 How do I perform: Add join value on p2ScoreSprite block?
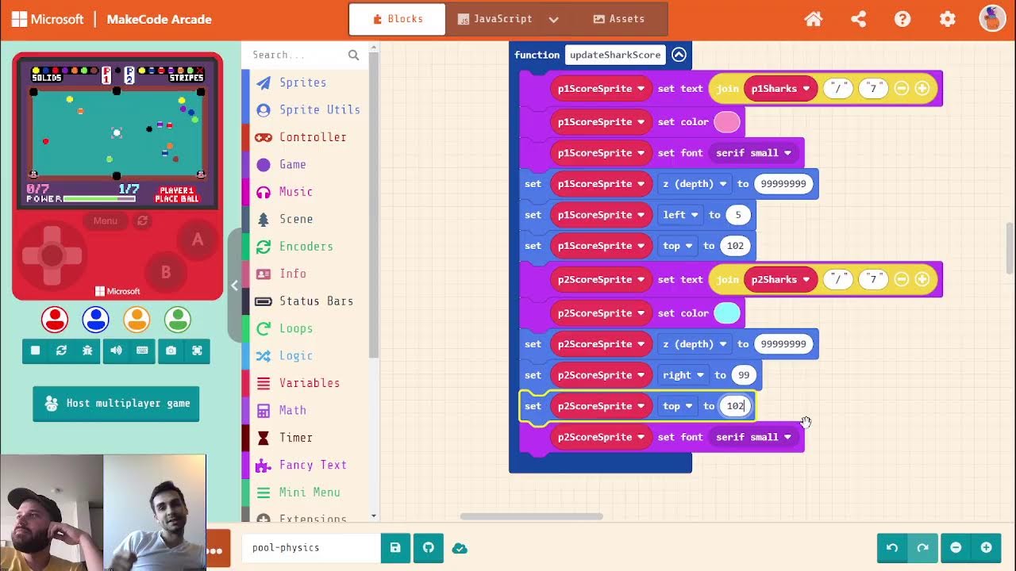pos(922,280)
